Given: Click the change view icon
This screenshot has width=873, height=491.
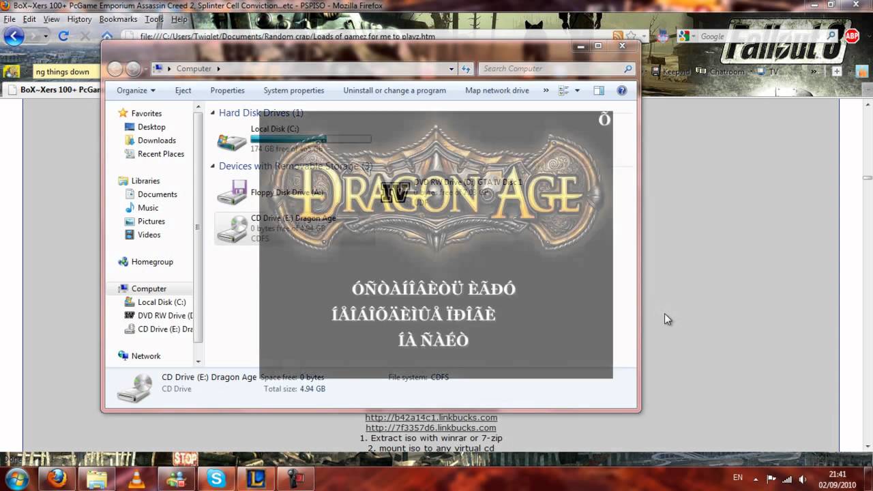Looking at the screenshot, I should [x=564, y=90].
